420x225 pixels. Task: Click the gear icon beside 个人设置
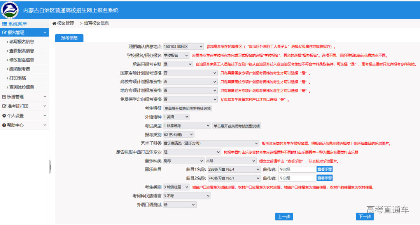[x=4, y=115]
